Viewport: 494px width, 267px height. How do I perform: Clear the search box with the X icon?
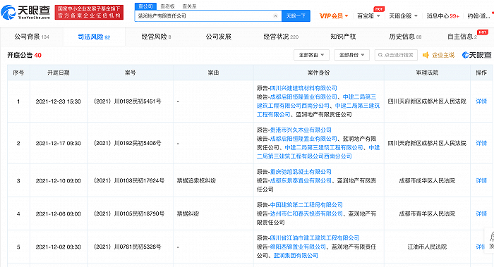pyautogui.click(x=275, y=15)
